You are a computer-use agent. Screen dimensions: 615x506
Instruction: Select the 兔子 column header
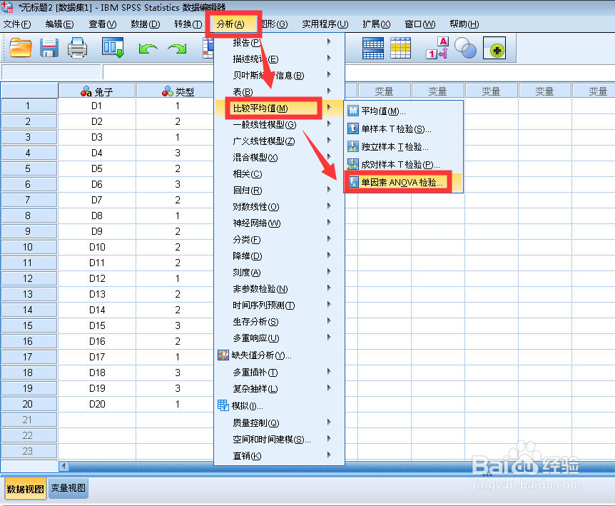pos(96,91)
